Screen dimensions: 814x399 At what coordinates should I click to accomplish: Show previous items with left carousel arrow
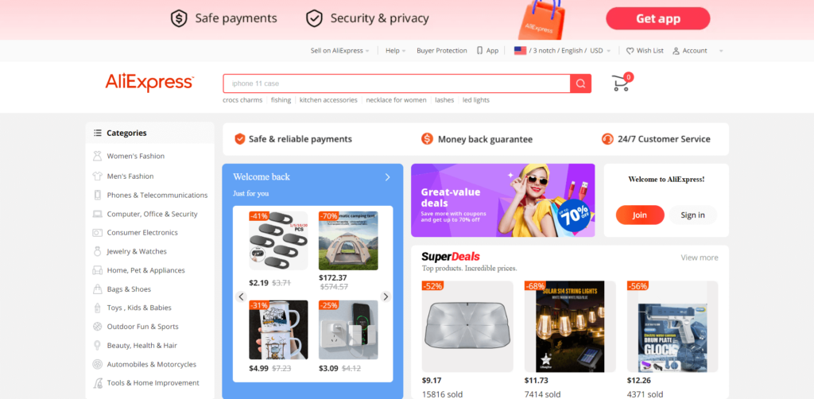241,296
